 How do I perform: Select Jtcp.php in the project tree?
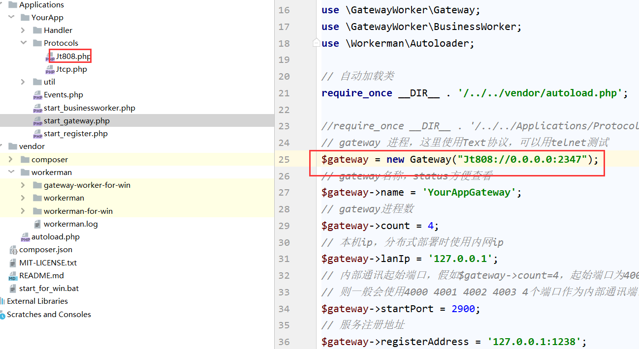coord(71,69)
